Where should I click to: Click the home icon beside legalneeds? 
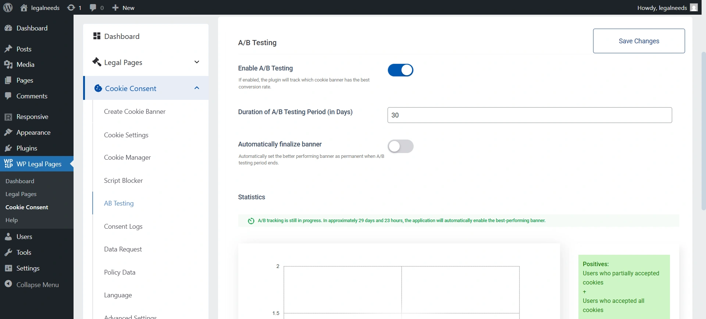(24, 8)
